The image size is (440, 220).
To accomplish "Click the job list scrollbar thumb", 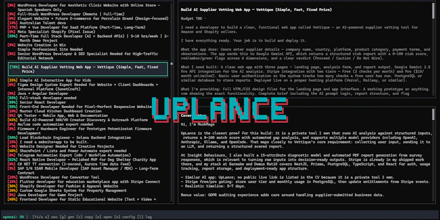I will coord(172,64).
